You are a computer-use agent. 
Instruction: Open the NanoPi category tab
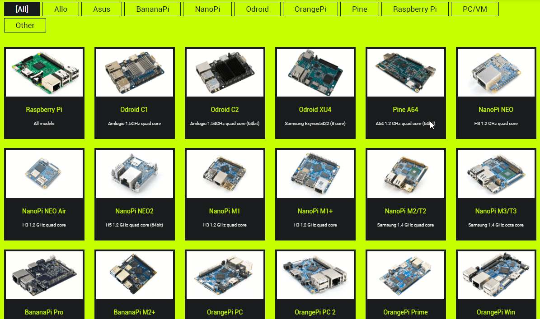click(x=207, y=9)
